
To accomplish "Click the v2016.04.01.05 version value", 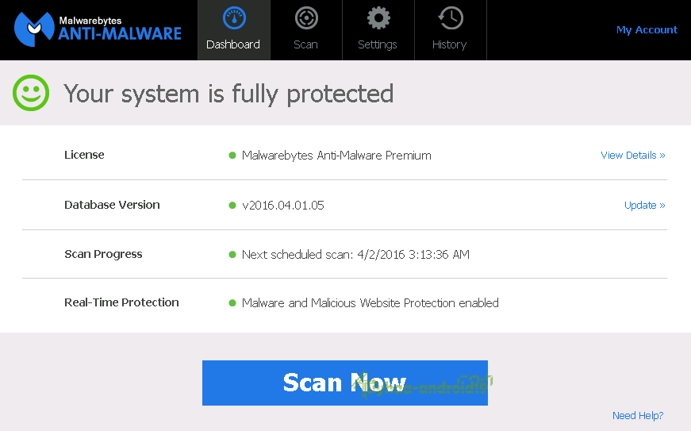I will click(x=283, y=205).
